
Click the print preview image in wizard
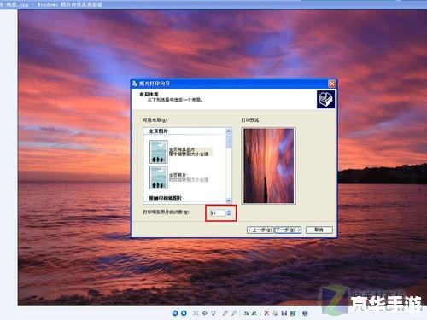[269, 166]
